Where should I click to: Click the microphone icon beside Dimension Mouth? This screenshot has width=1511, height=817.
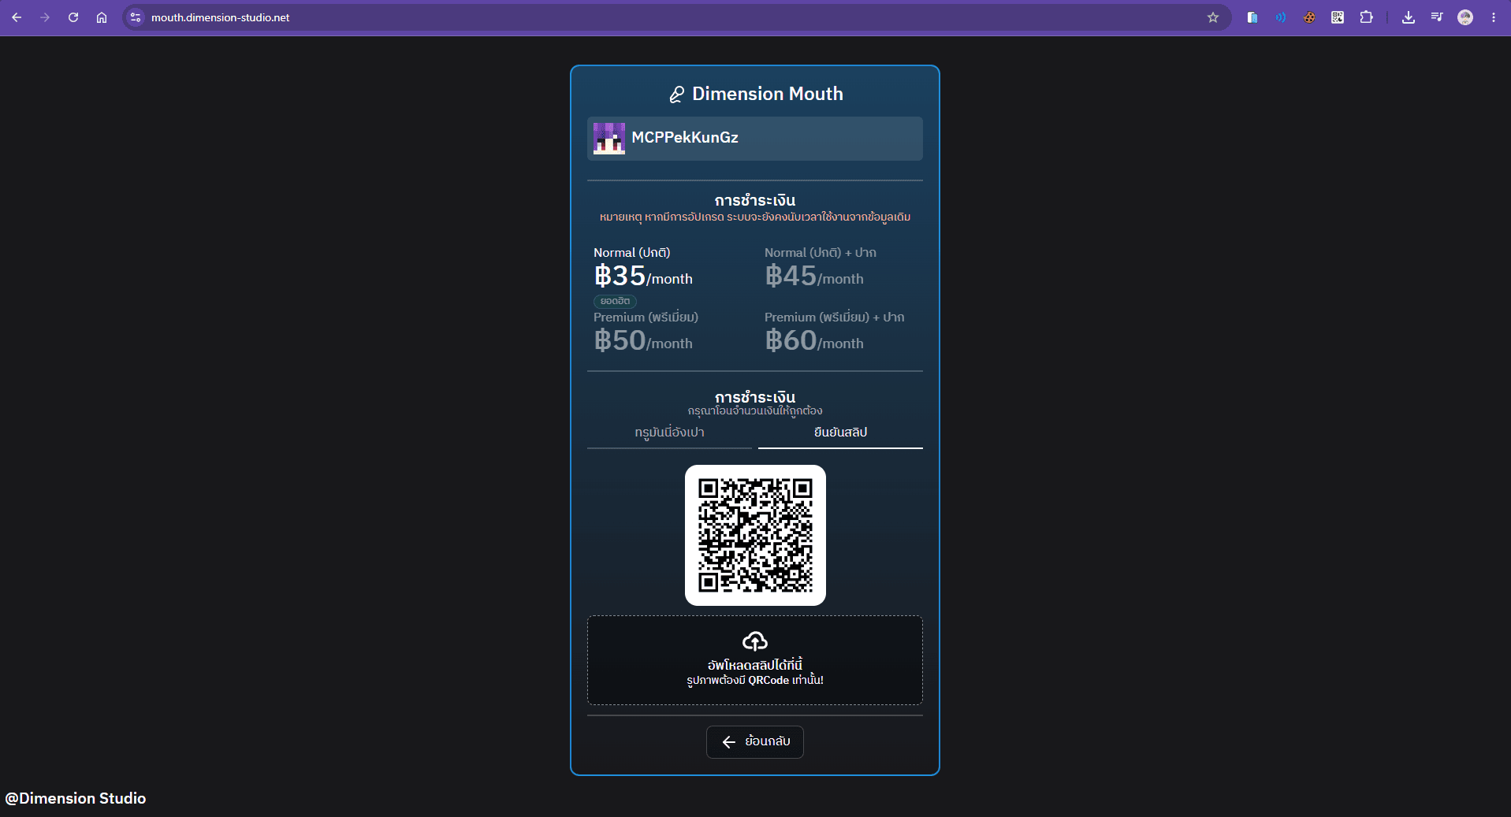(676, 95)
